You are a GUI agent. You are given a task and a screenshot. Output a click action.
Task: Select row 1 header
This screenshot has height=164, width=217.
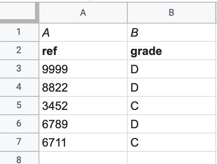pos(19,32)
